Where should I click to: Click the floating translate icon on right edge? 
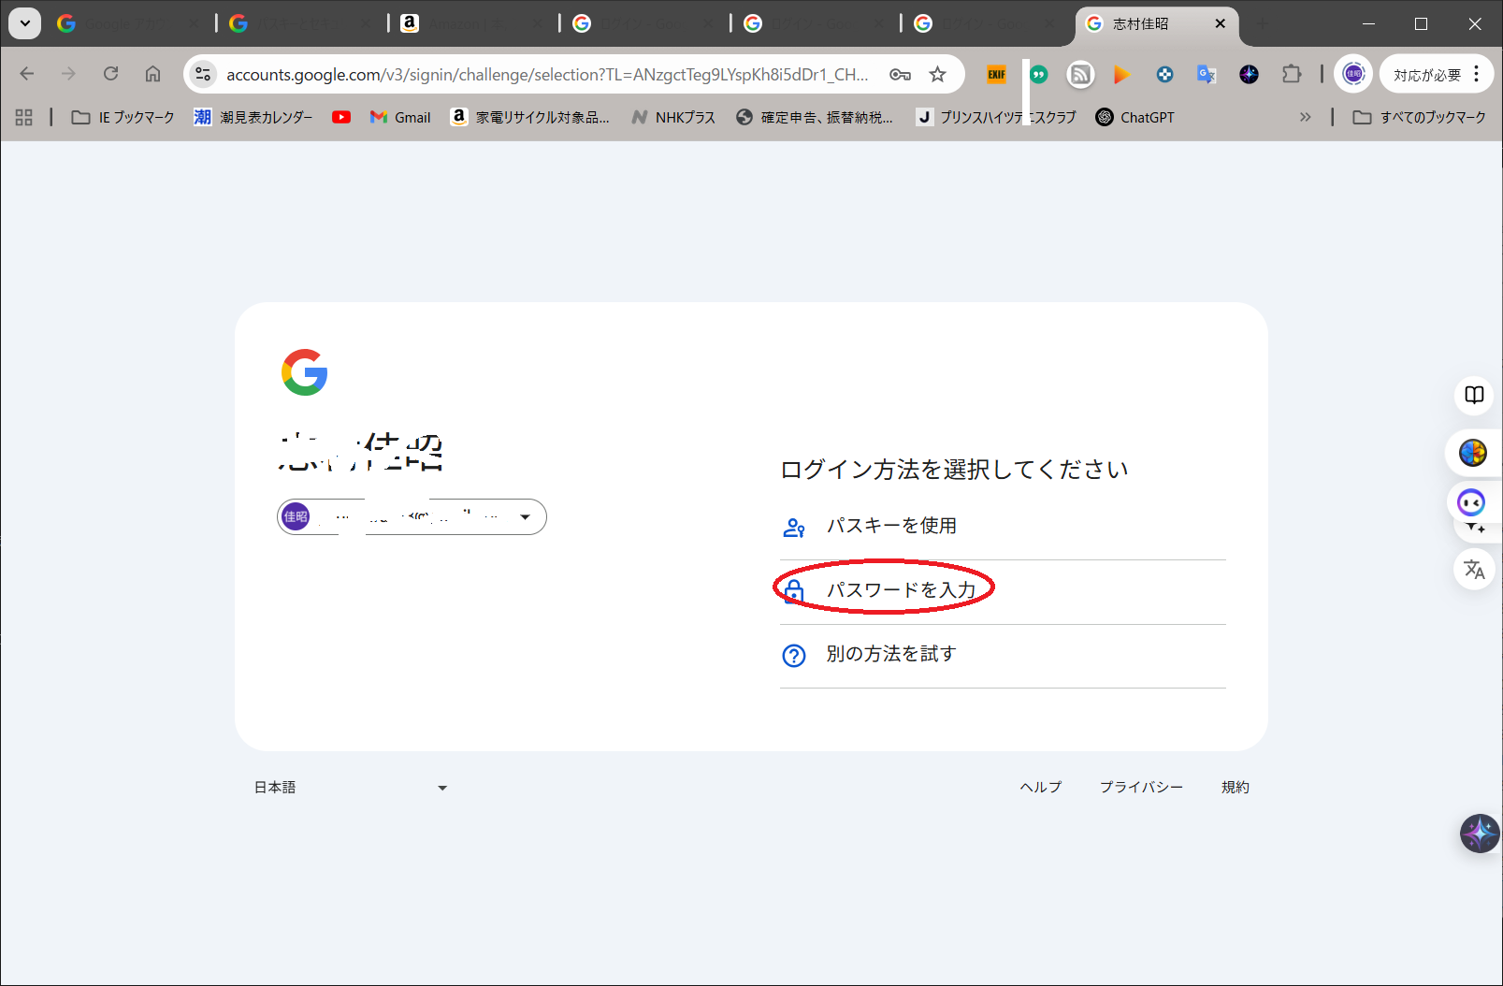click(x=1474, y=569)
